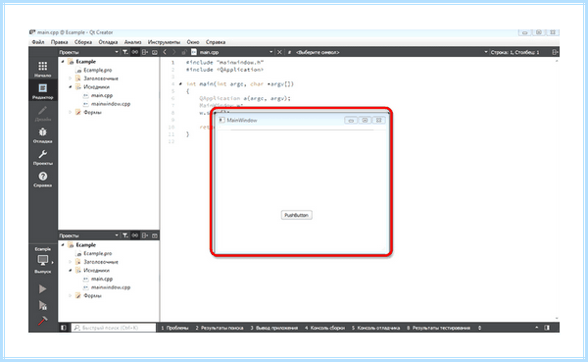Toggle the left sidebar visibility button
The width and height of the screenshot is (588, 362).
[x=64, y=328]
